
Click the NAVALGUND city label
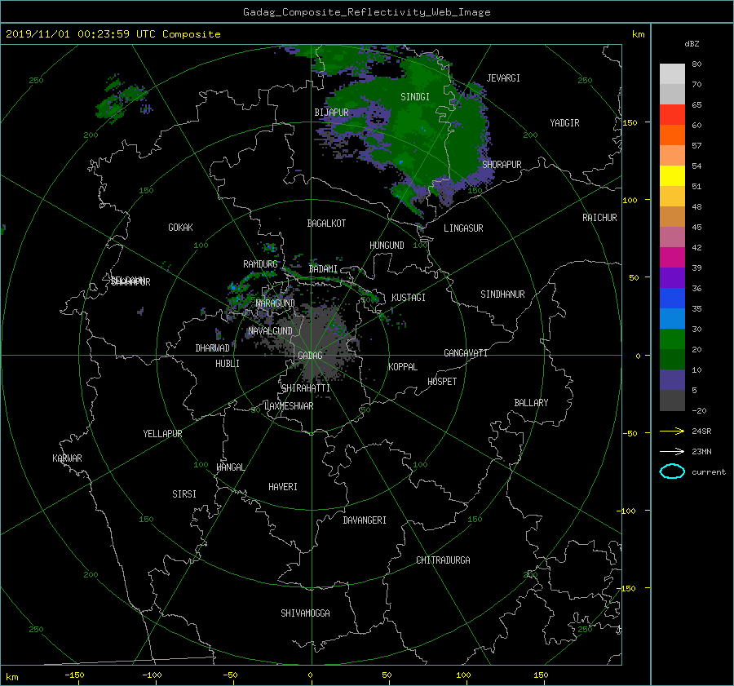point(270,331)
